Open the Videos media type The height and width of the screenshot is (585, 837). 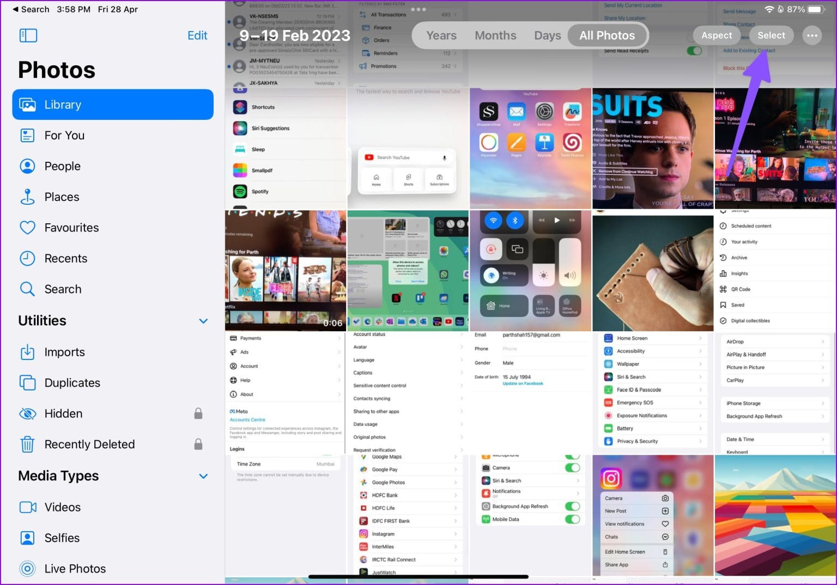(x=113, y=507)
